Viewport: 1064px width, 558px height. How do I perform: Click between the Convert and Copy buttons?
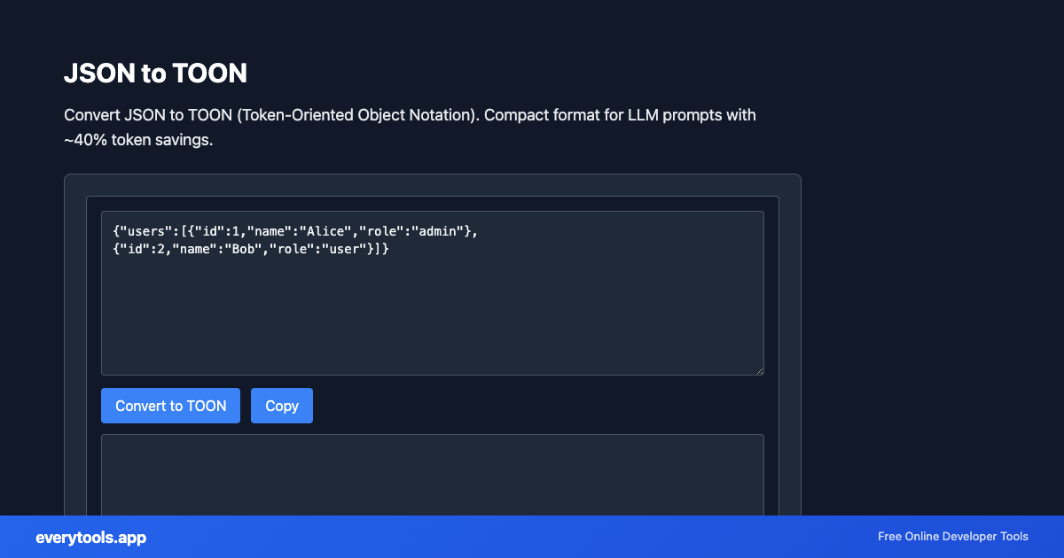pos(246,406)
